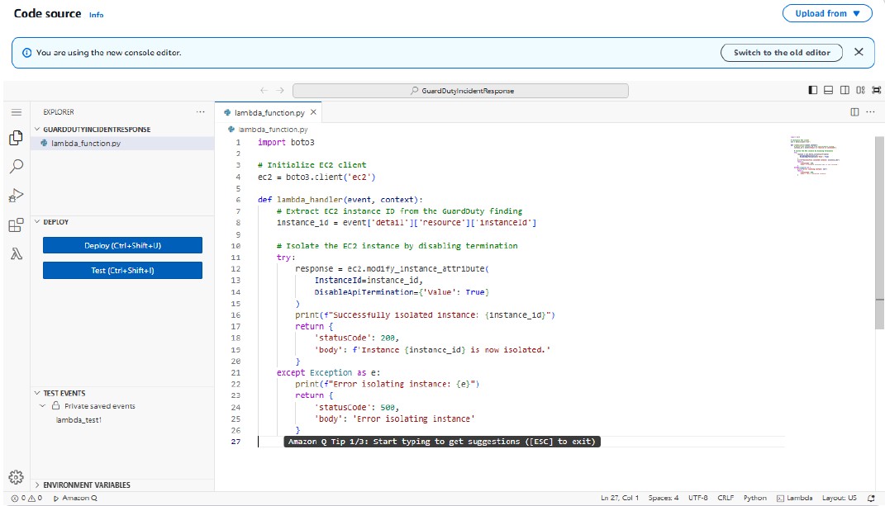This screenshot has width=885, height=506.
Task: Open the Lambda icon in activity bar
Action: pos(17,254)
